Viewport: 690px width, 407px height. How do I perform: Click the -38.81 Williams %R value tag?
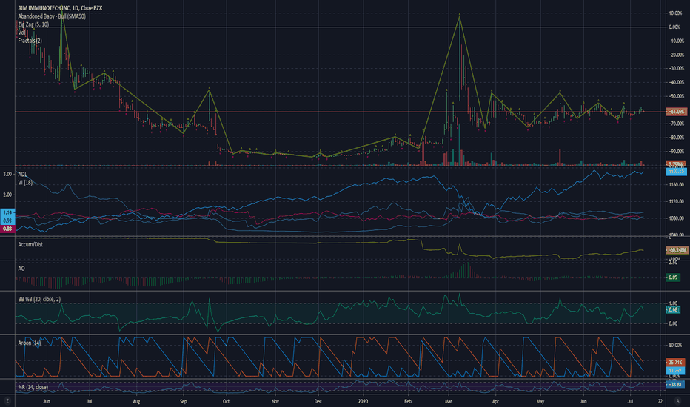click(675, 385)
